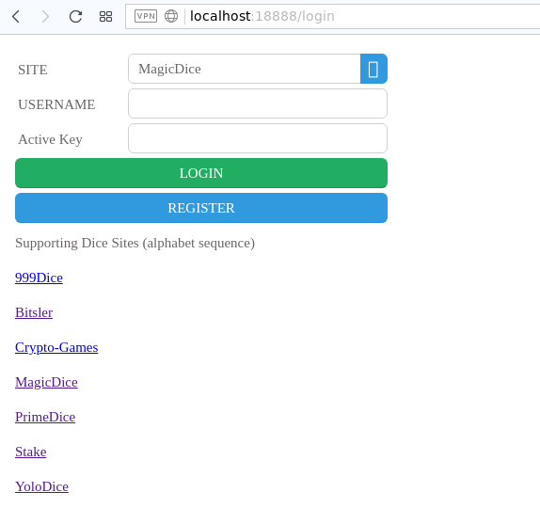The image size is (540, 508).
Task: Click the Active Key input field
Action: pos(258,138)
